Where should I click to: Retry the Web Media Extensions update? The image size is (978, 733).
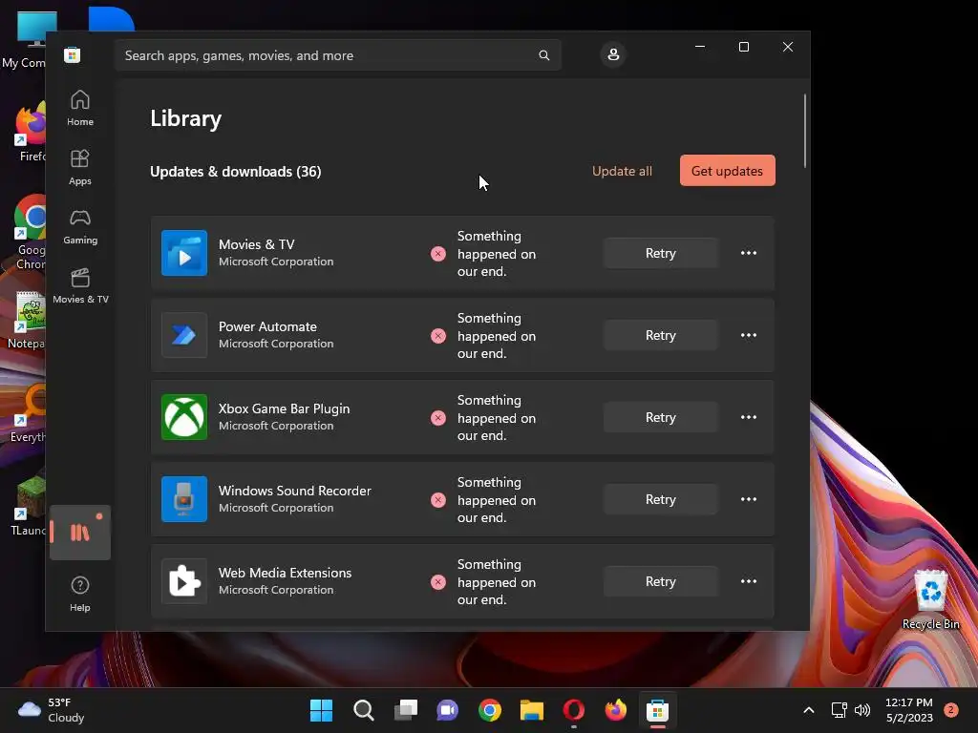[x=661, y=581]
